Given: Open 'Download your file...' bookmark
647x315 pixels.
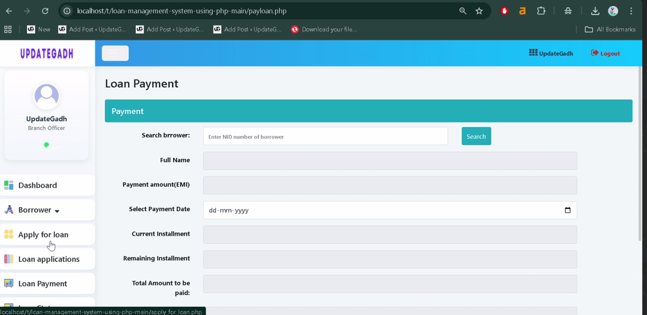Looking at the screenshot, I should coord(324,29).
